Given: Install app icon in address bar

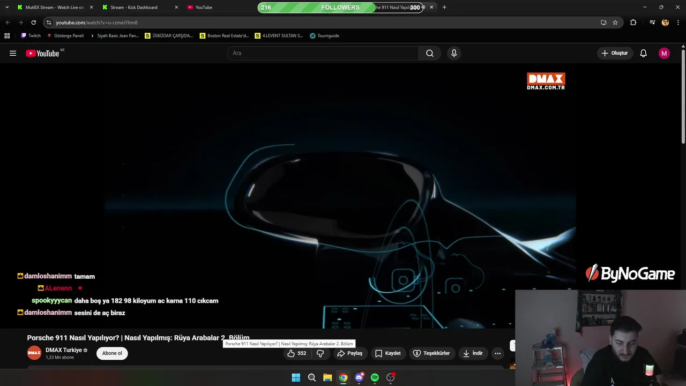Looking at the screenshot, I should pyautogui.click(x=603, y=23).
